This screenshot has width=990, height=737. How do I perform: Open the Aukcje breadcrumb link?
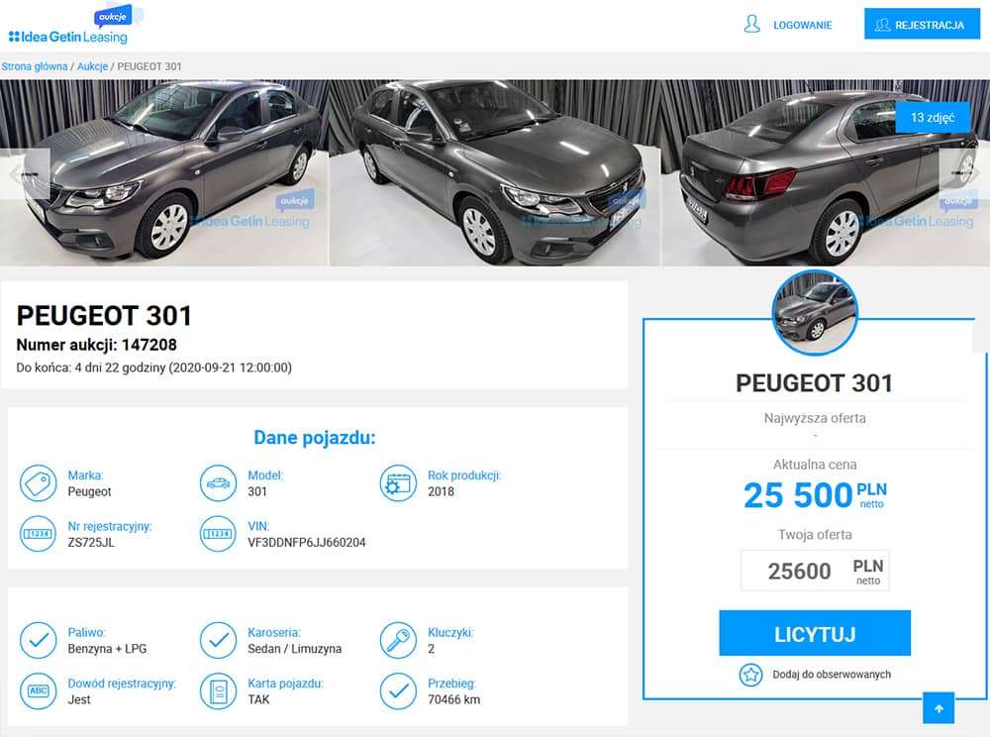92,66
